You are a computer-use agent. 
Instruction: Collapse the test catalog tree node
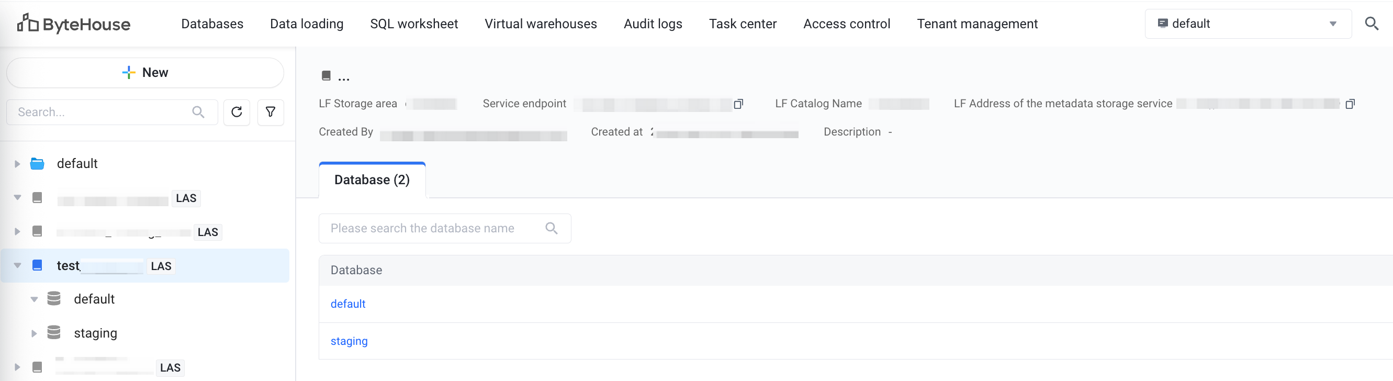(17, 265)
